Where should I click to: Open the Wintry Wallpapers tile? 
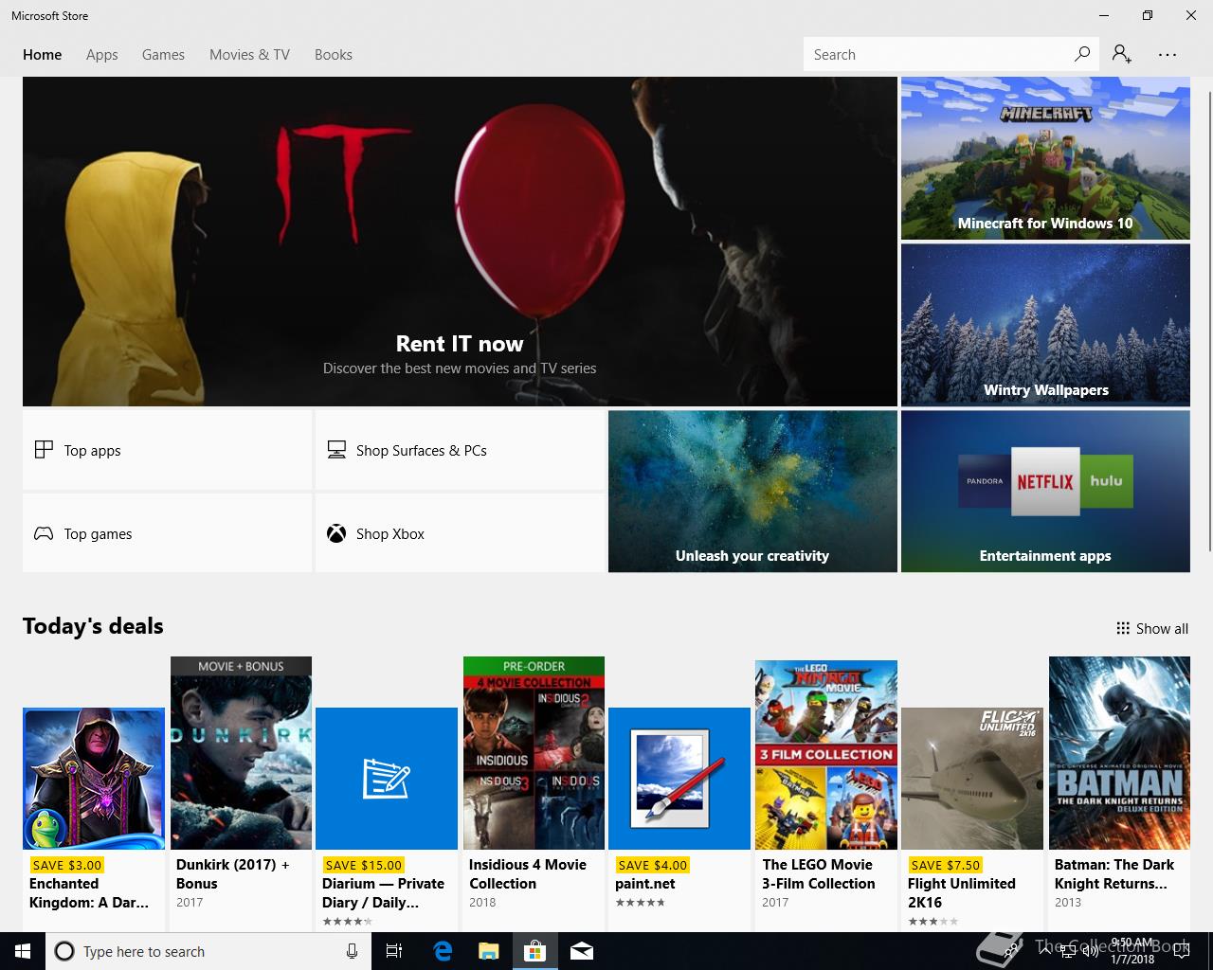tap(1045, 325)
